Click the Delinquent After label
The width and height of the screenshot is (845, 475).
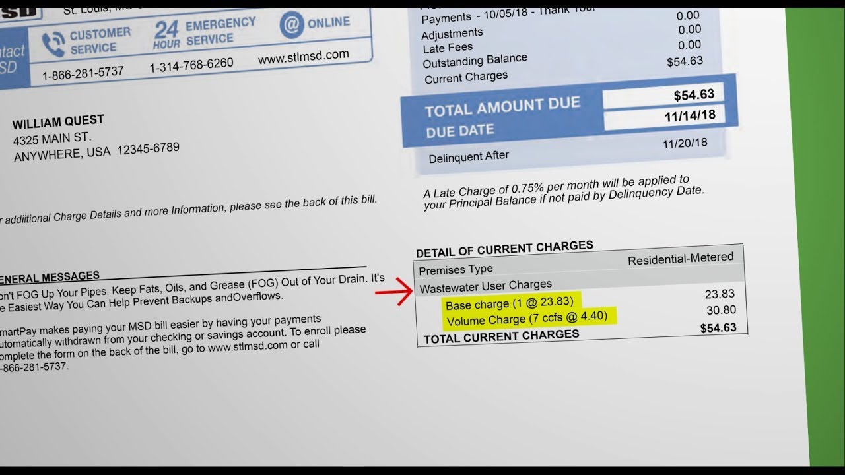(x=469, y=157)
